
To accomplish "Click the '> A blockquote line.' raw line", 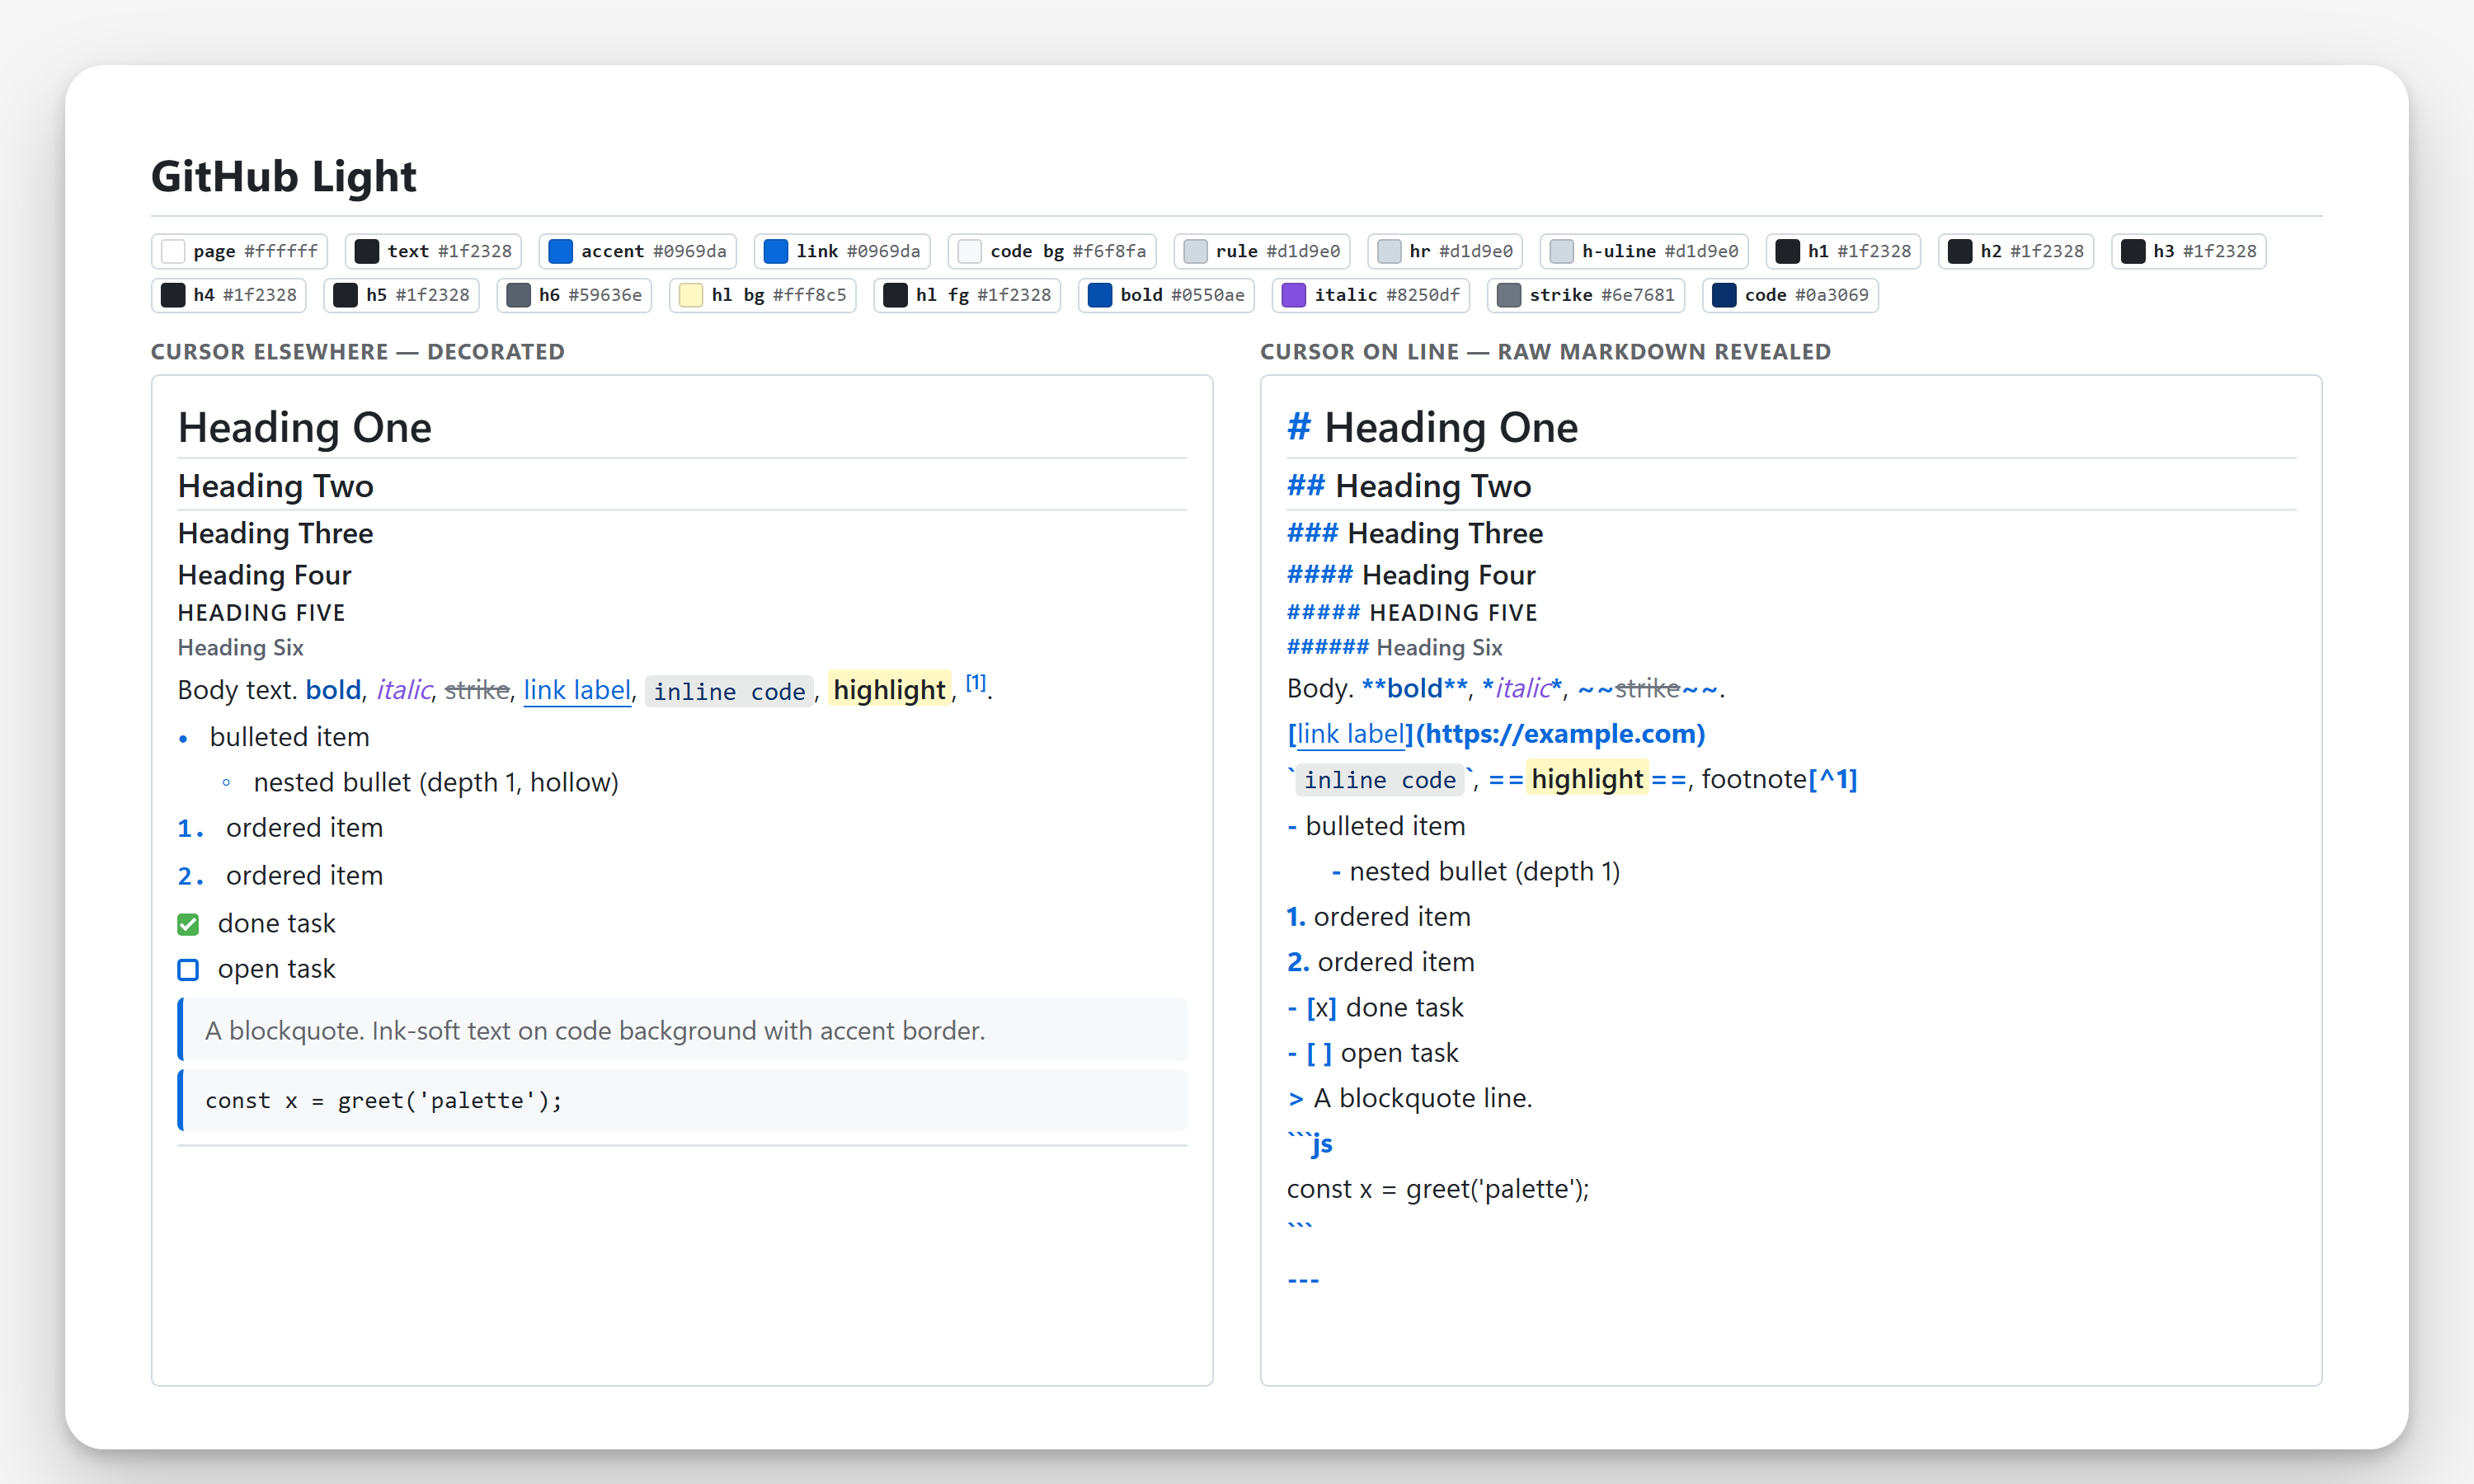I will (1410, 1099).
